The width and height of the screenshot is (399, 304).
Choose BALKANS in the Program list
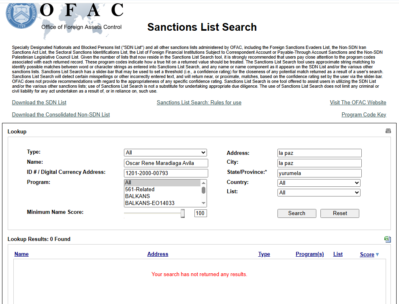click(x=137, y=196)
